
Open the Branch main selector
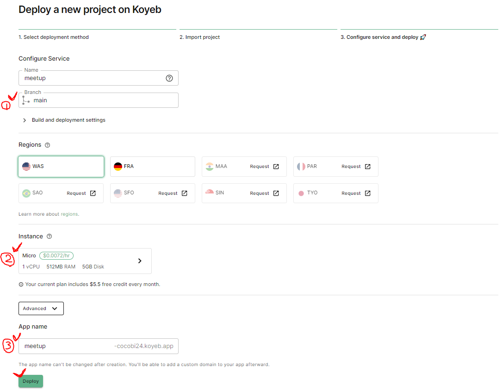[x=98, y=100]
